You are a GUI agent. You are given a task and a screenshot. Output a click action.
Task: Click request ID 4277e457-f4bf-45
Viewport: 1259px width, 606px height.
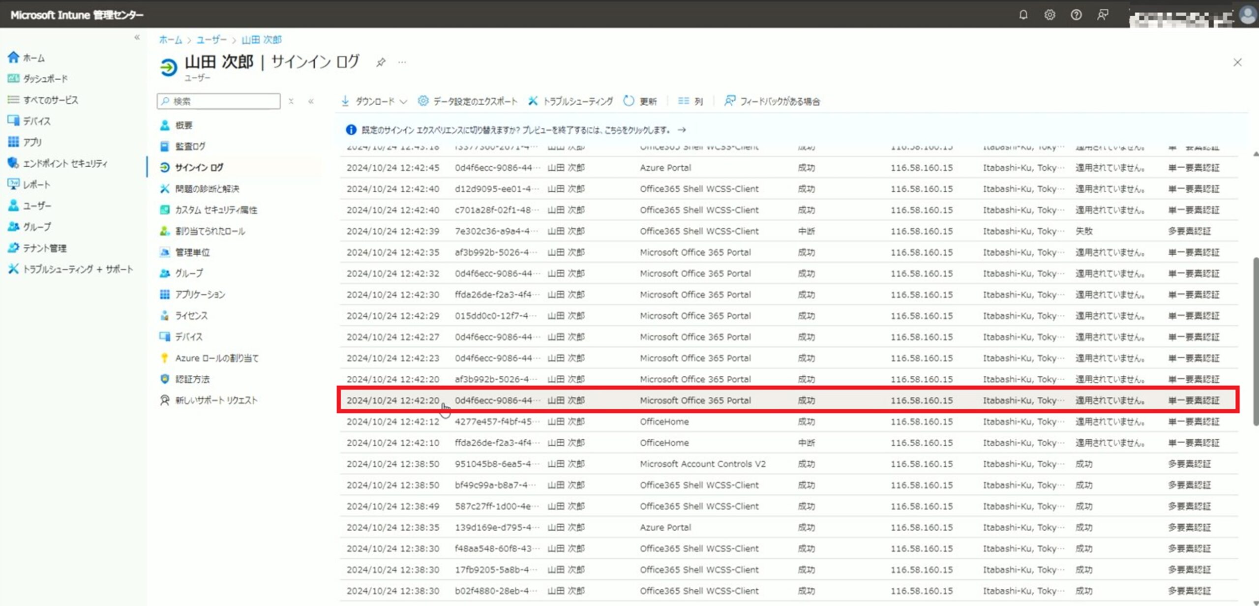497,422
